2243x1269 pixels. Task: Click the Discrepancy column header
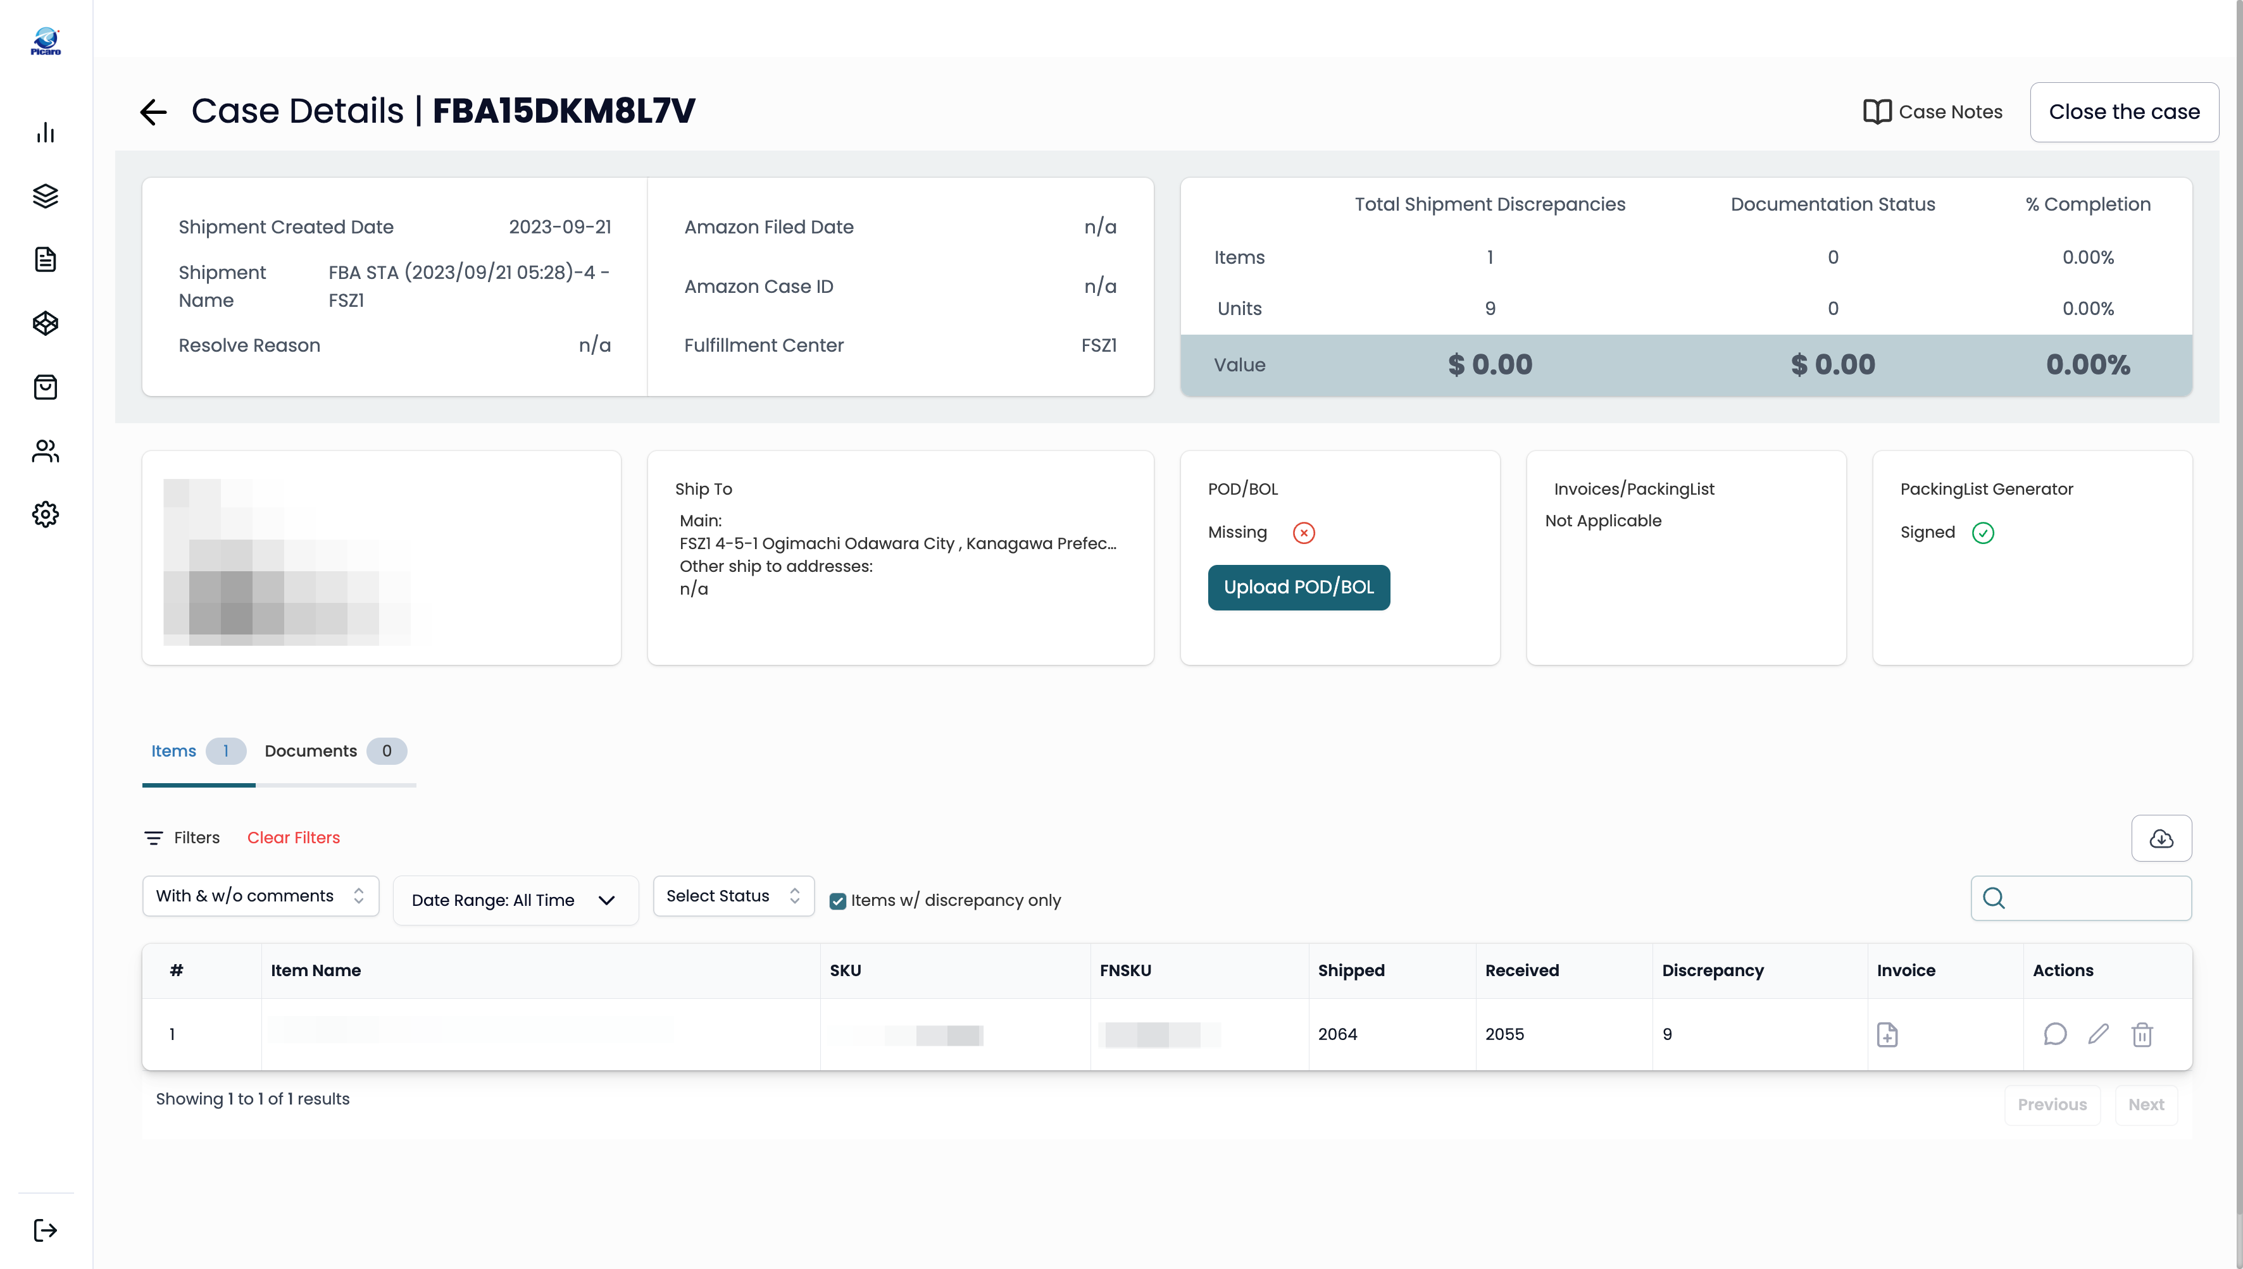1713,971
